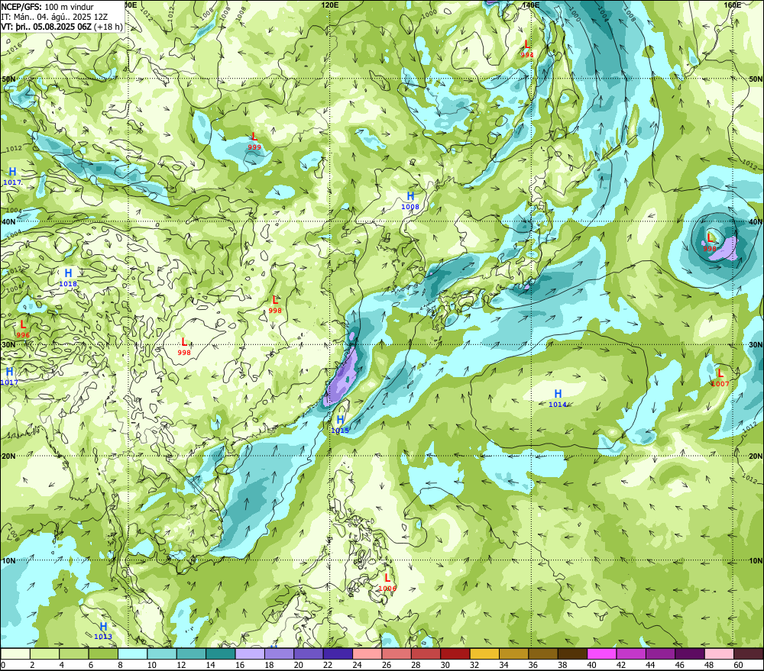This screenshot has height=671, width=764.
Task: Click the low pressure label L 1007
Action: 720,378
